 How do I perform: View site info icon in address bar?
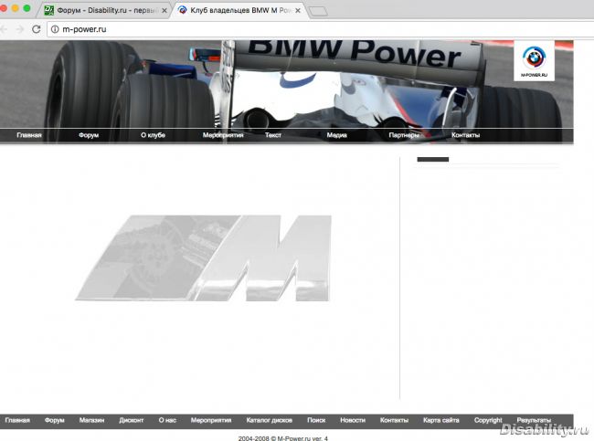pyautogui.click(x=55, y=29)
